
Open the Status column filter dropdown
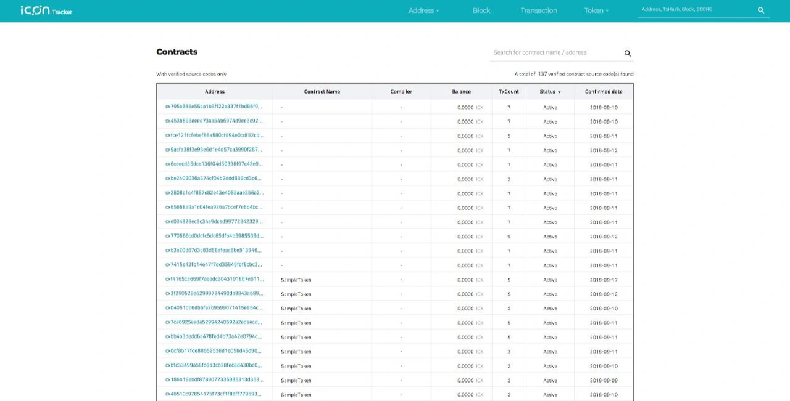[x=550, y=92]
